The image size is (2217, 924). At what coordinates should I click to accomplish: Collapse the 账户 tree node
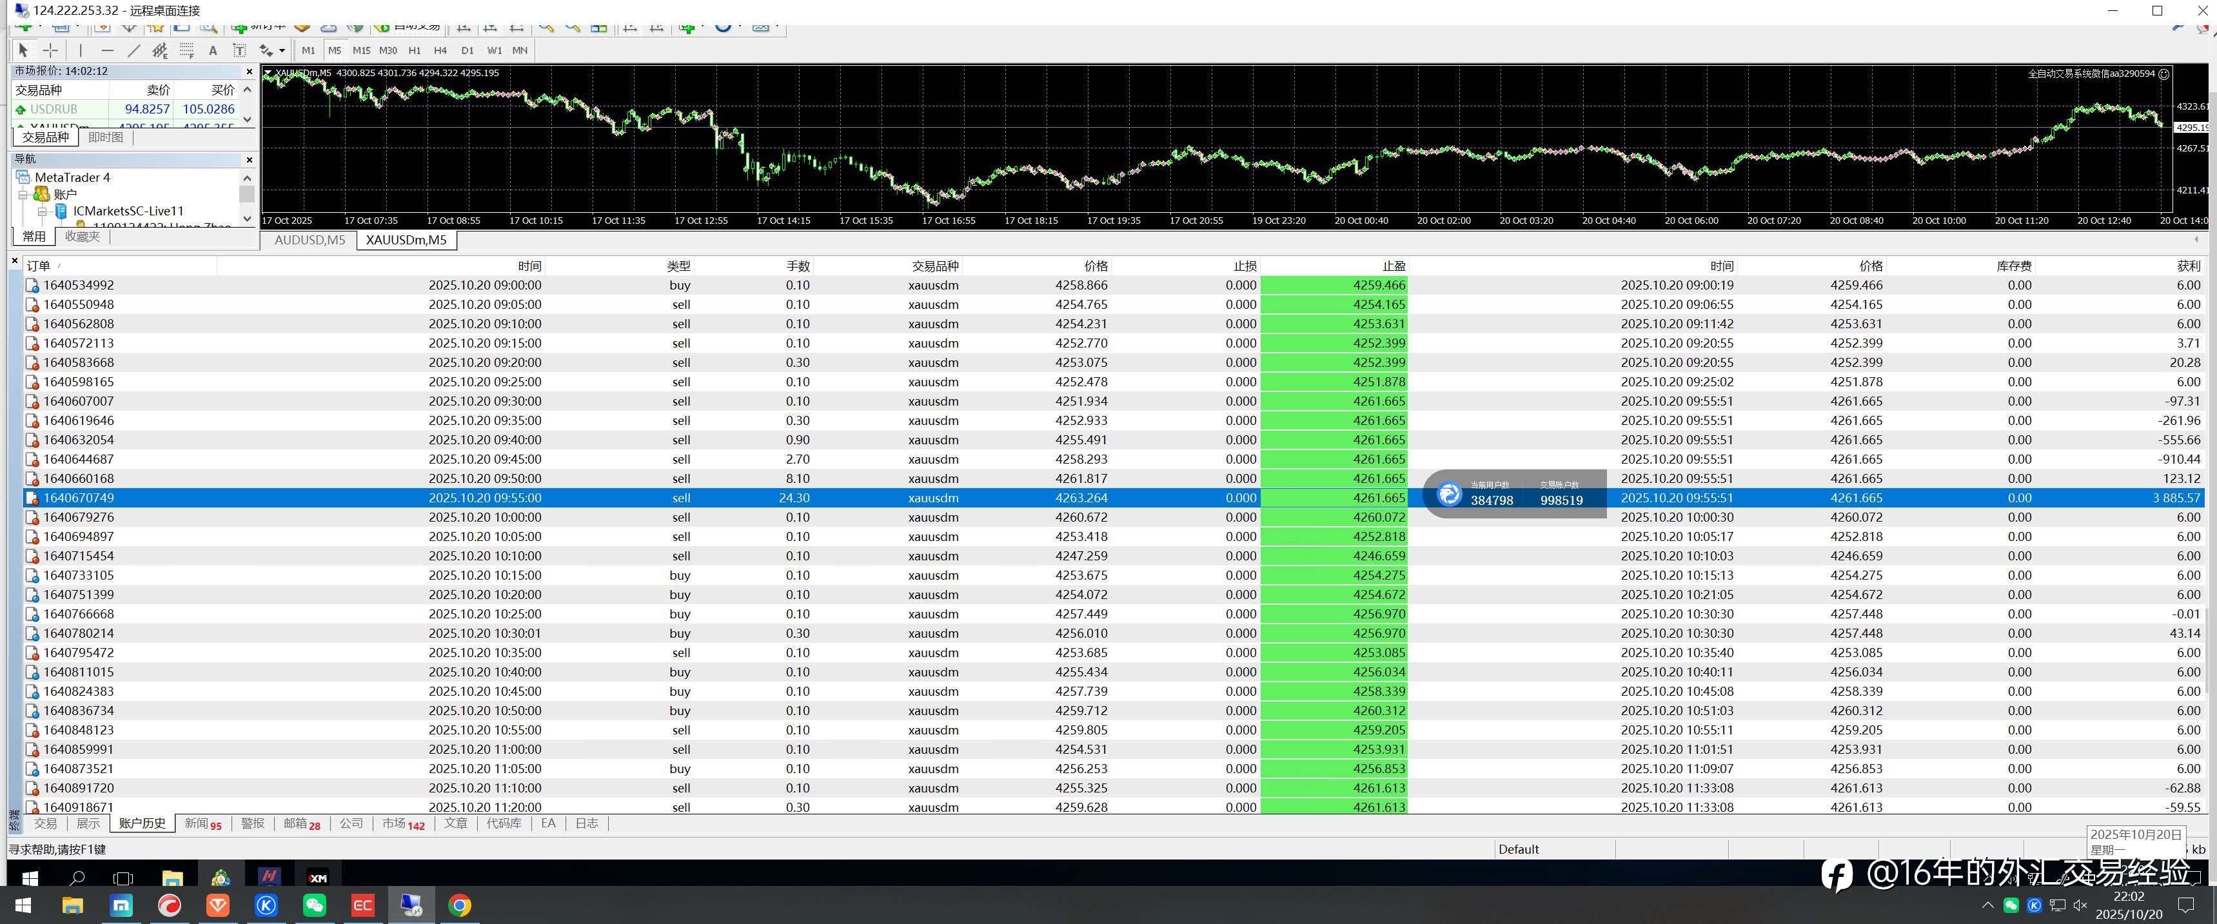click(x=23, y=195)
